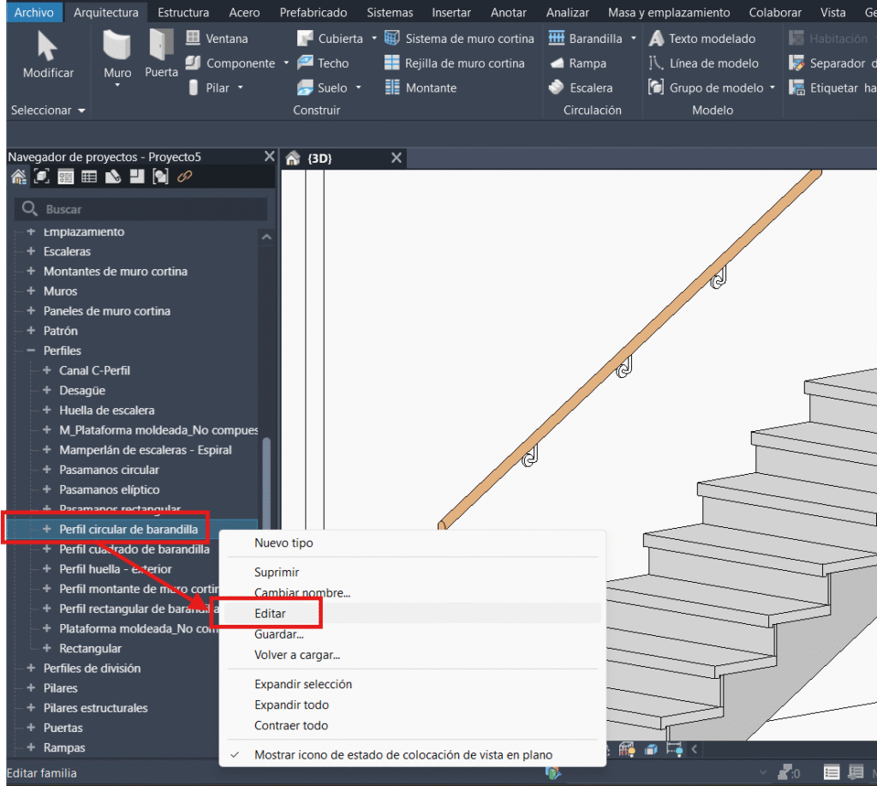The width and height of the screenshot is (877, 786).
Task: Click Nuevo tipo in context menu
Action: pos(283,543)
